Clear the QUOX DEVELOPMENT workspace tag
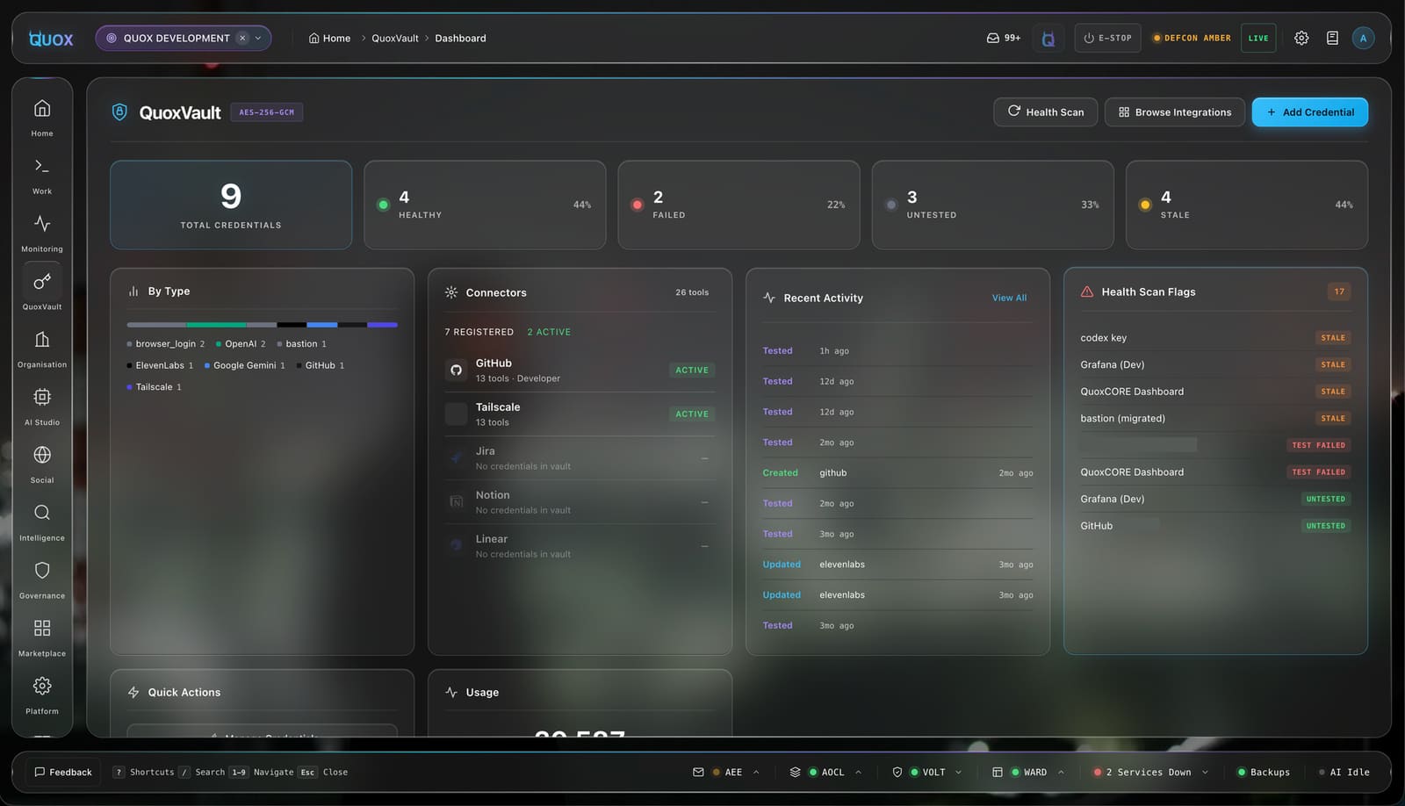1405x806 pixels. point(242,38)
